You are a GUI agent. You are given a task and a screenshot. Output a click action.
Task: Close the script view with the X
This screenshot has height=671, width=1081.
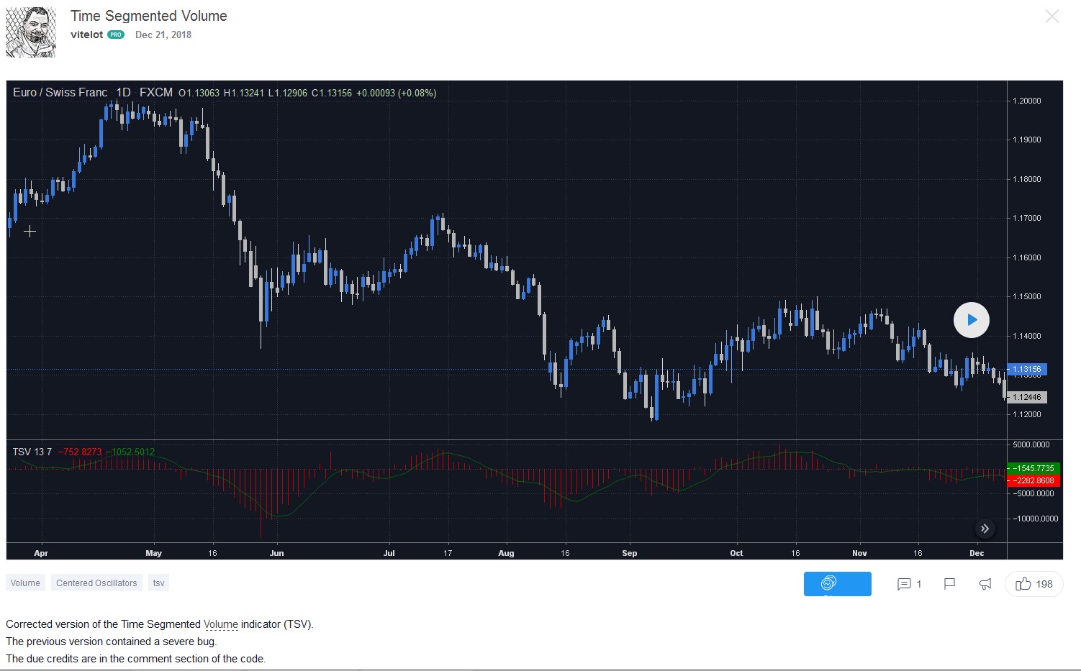pos(1051,17)
